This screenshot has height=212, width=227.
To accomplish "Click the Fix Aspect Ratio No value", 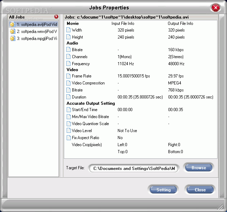I will pyautogui.click(x=120, y=138).
